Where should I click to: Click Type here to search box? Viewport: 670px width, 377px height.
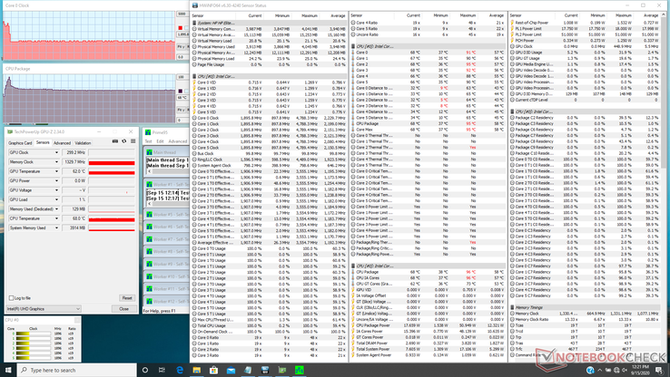point(77,370)
